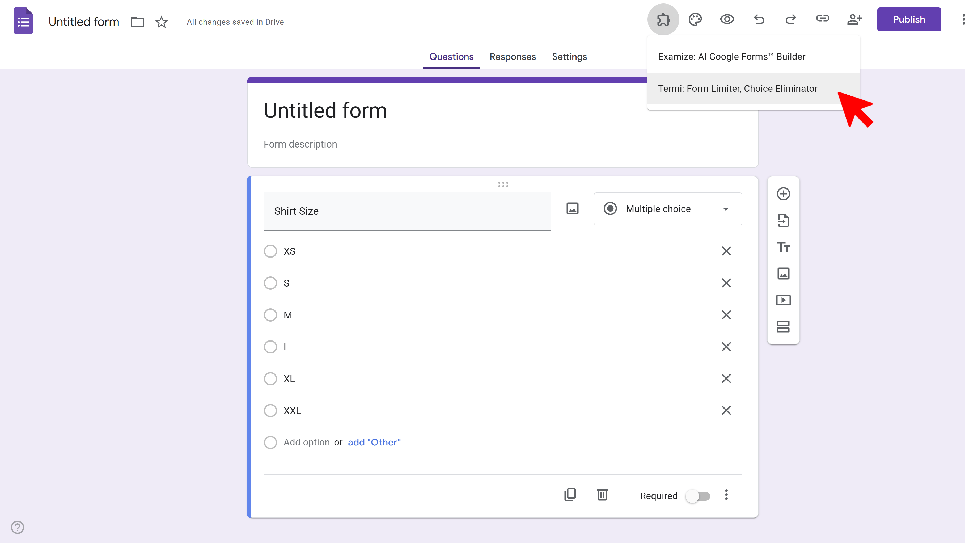Select Termi: Form Limiter, Choice Eliminator add-on
This screenshot has height=543, width=965.
[x=738, y=89]
